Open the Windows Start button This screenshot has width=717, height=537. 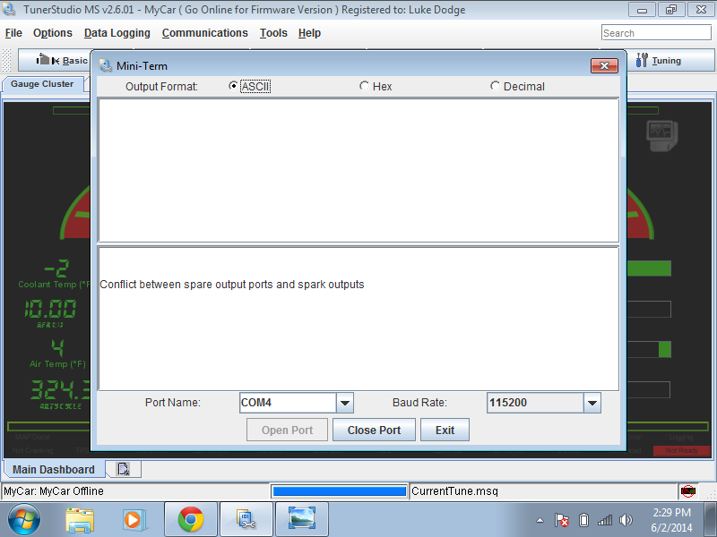(24, 520)
